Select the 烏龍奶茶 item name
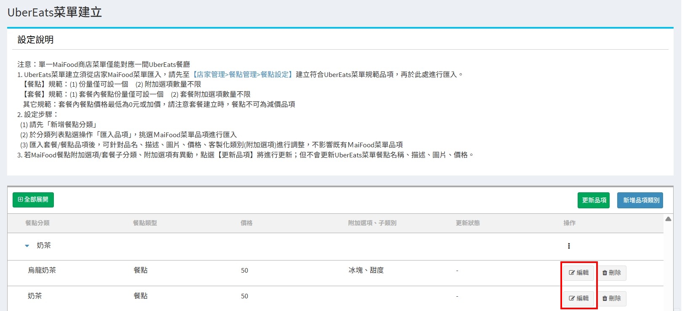 42,270
